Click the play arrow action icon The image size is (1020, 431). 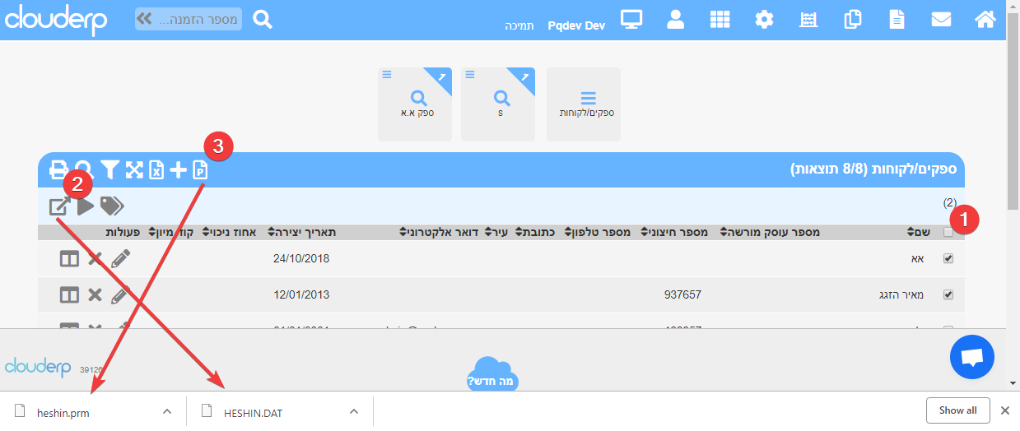tap(86, 206)
